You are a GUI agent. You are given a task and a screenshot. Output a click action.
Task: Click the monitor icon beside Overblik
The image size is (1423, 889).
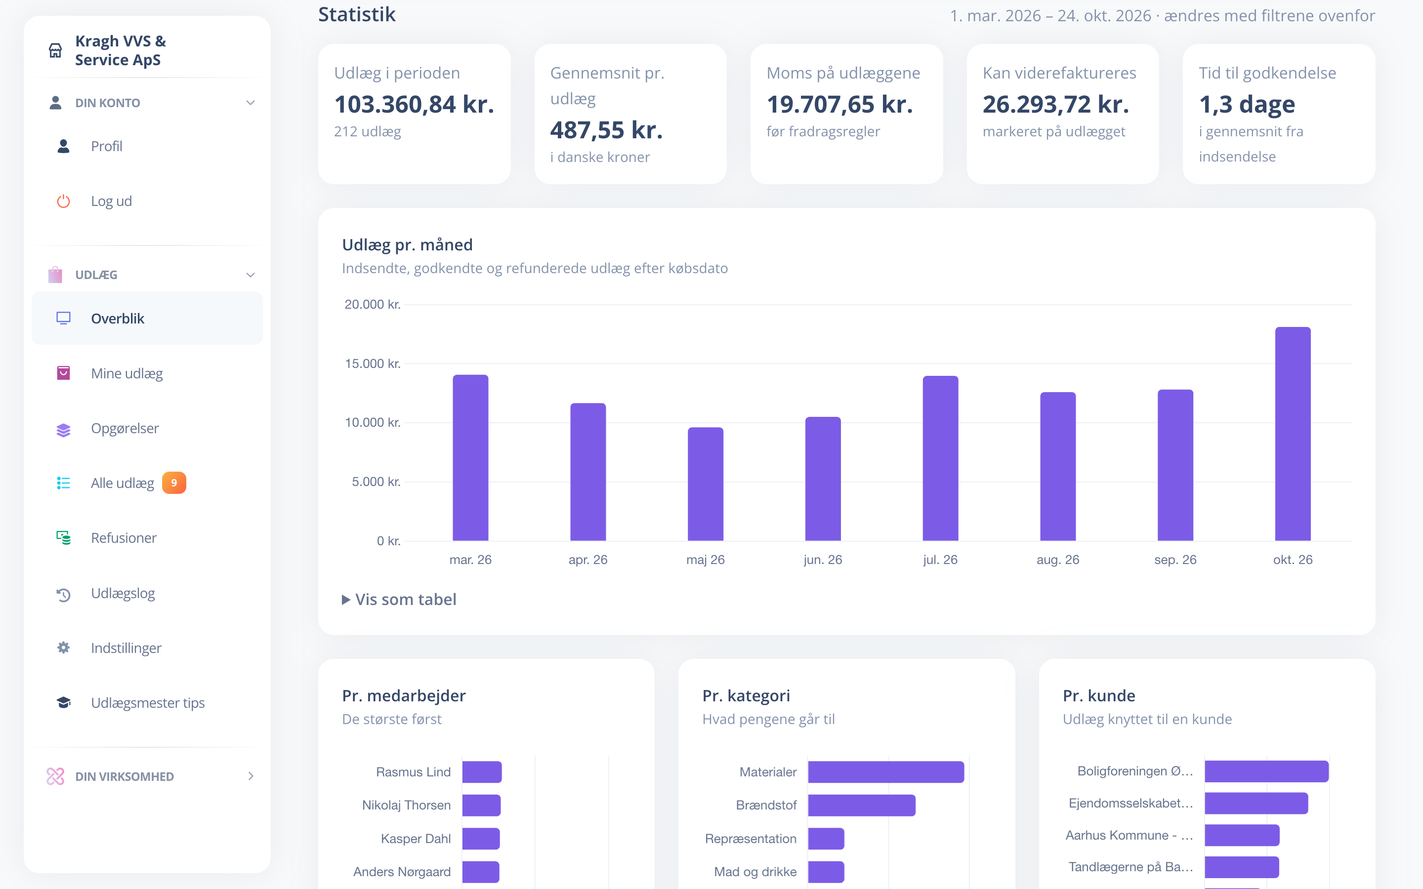click(64, 318)
